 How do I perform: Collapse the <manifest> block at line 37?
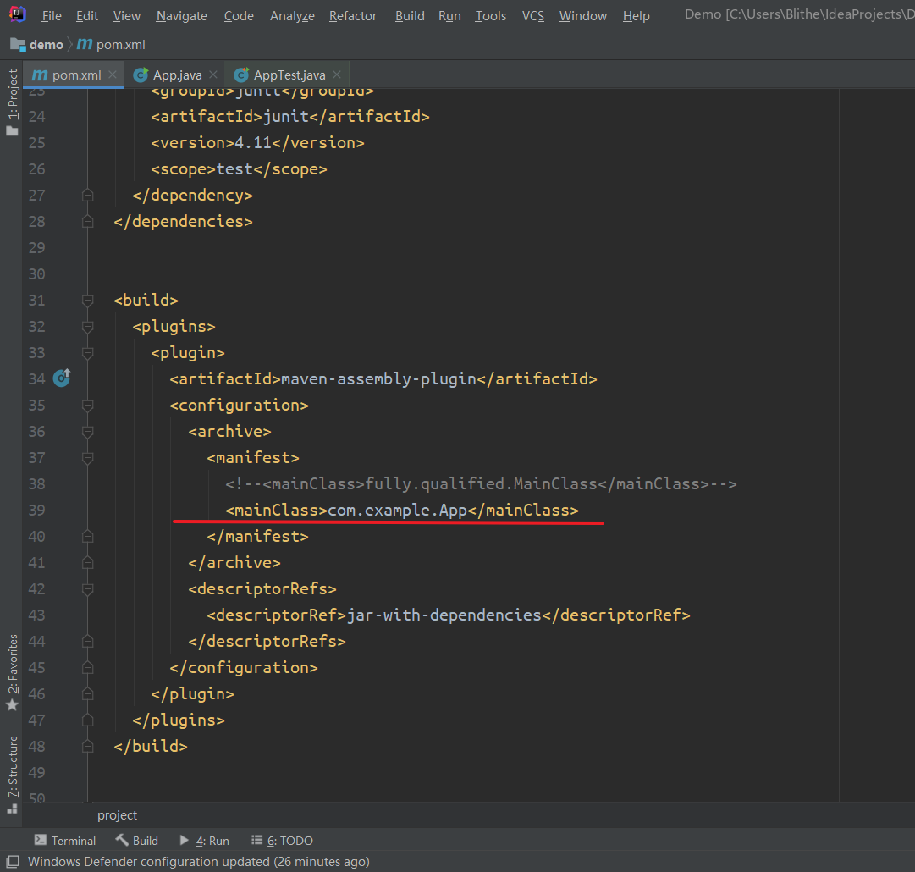pos(87,458)
